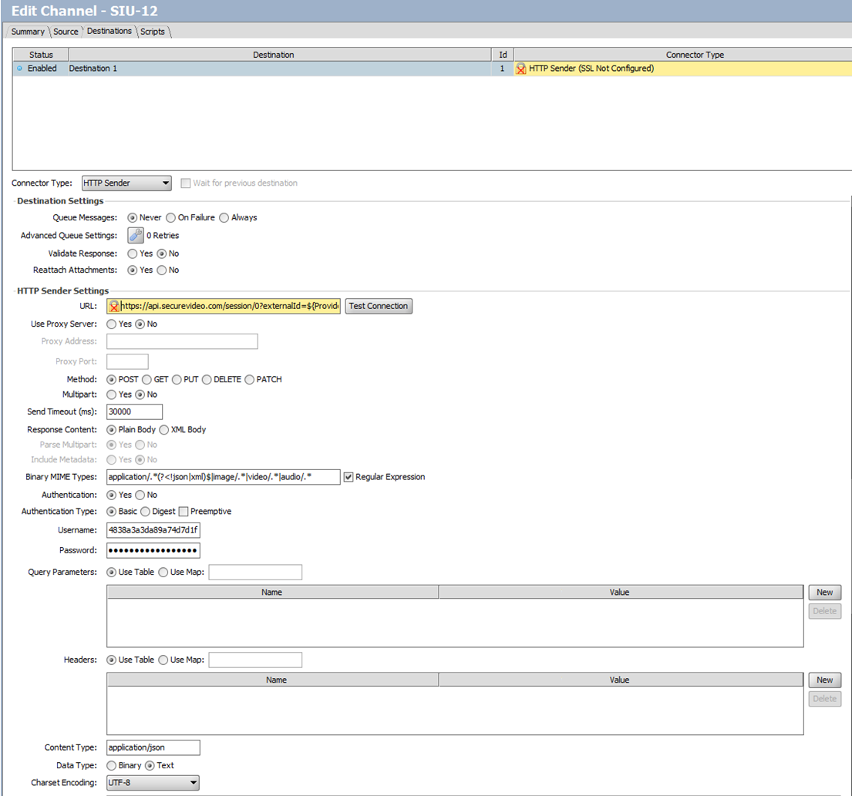Select On Failure for Queue Messages
Screen dimensions: 852x796
(170, 217)
